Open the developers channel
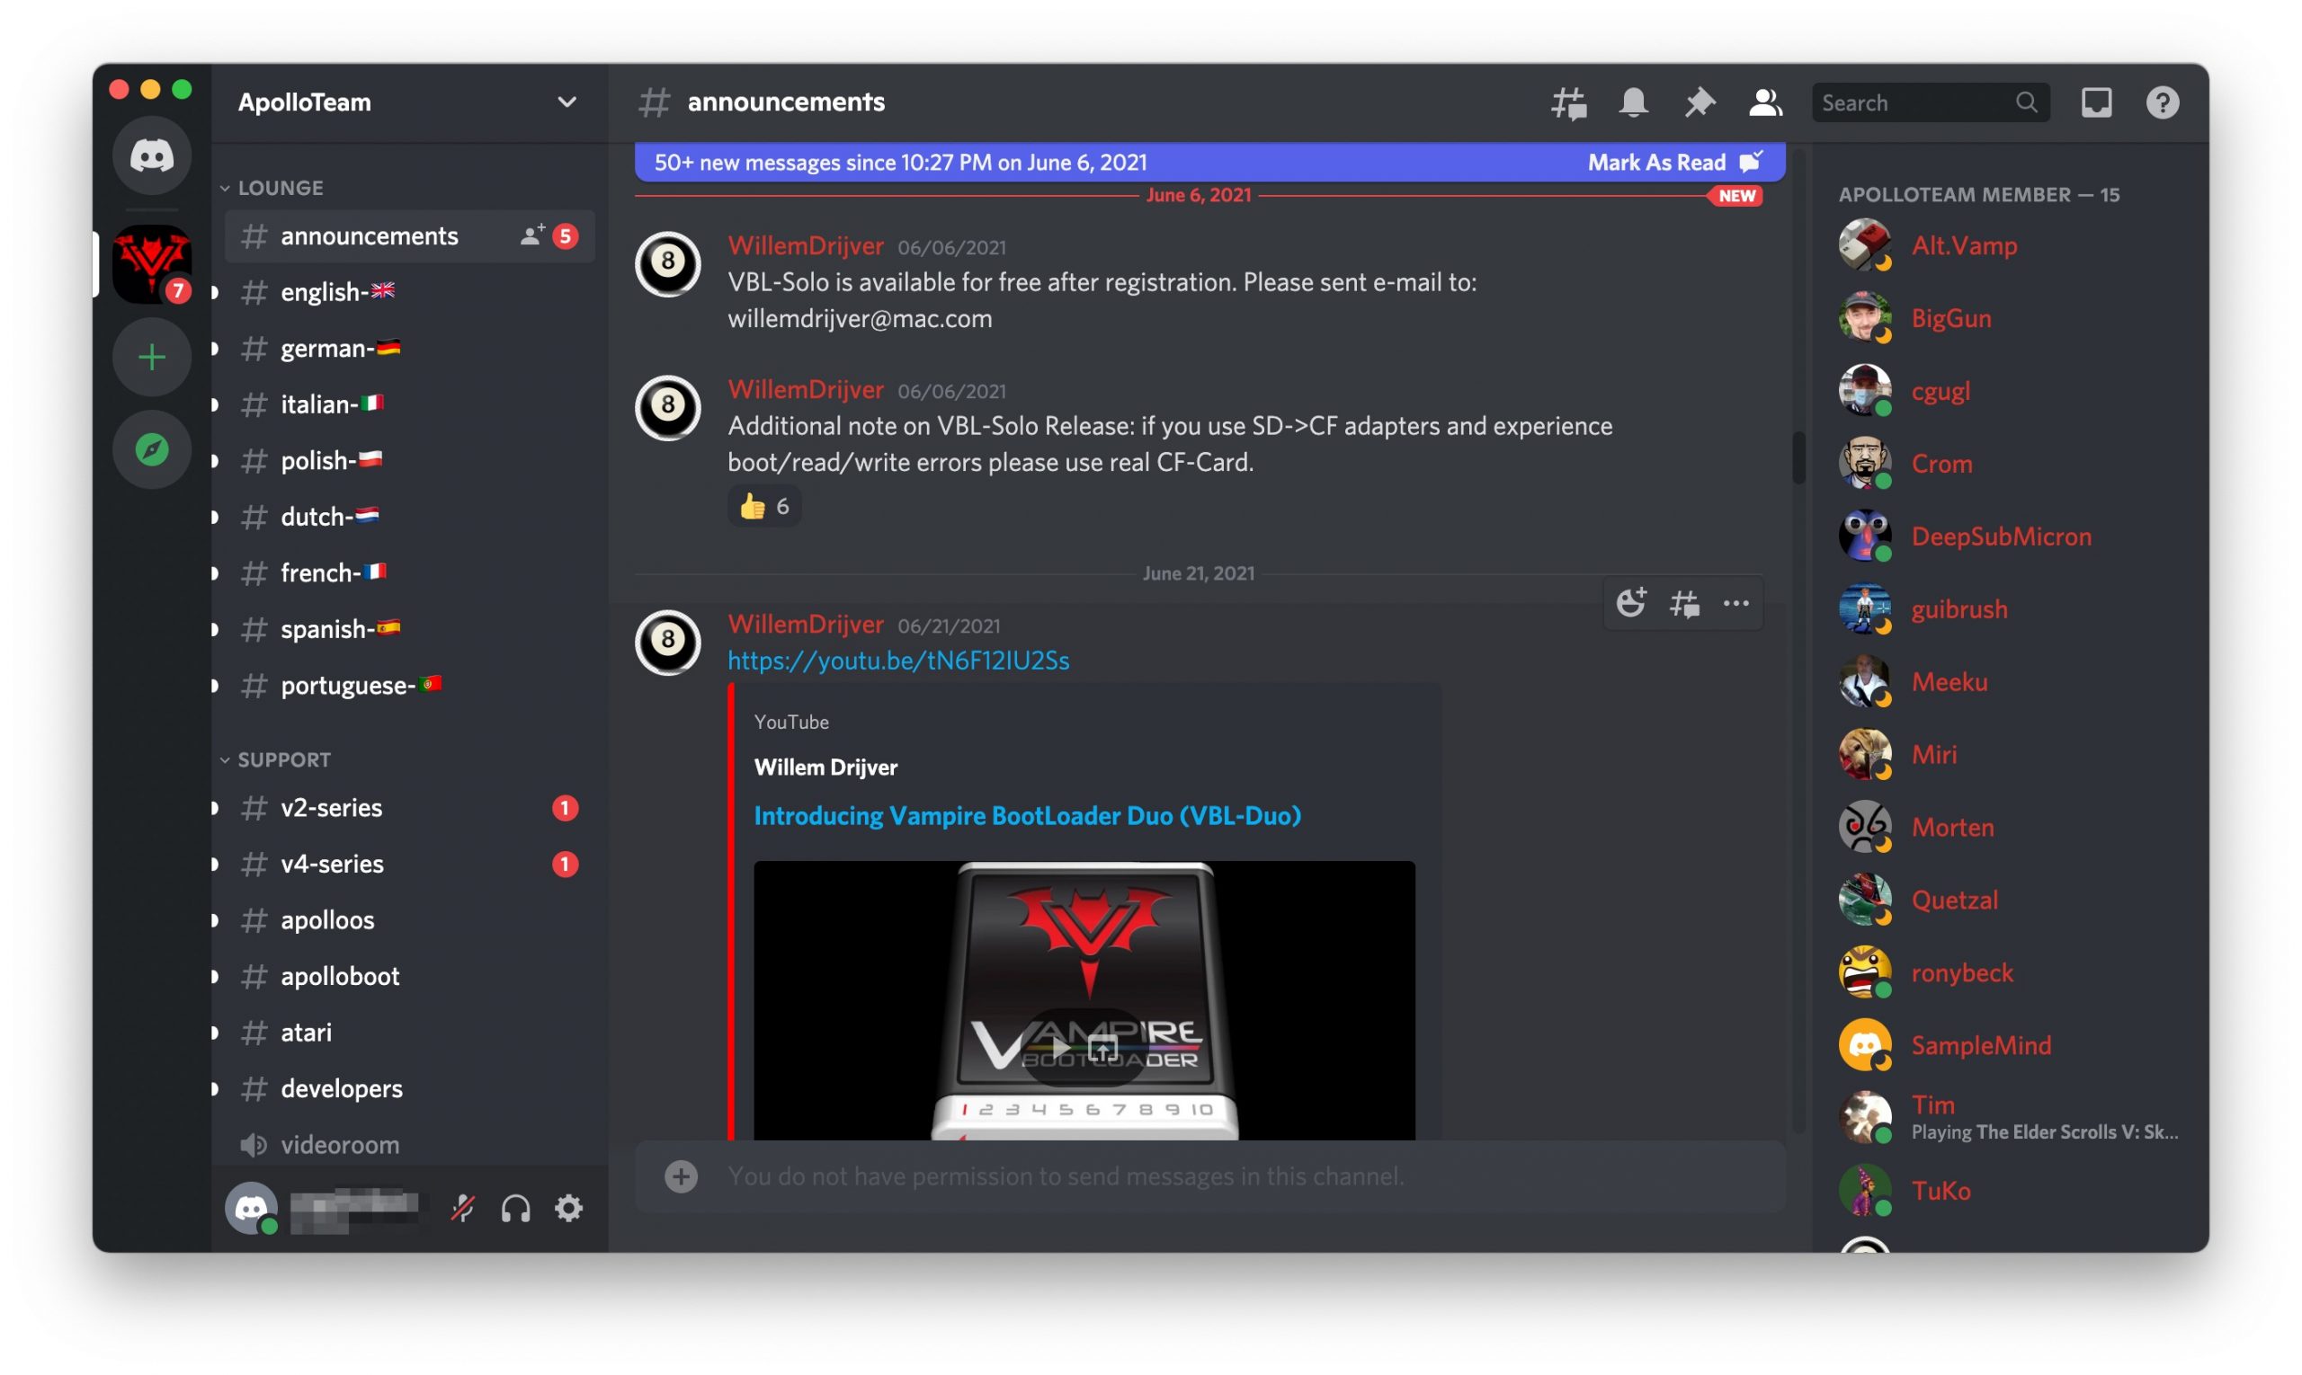 (341, 1087)
